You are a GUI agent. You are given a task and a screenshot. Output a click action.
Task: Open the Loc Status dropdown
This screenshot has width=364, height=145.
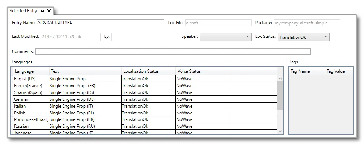pyautogui.click(x=304, y=37)
